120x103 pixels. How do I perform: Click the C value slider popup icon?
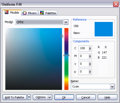tap(90, 49)
